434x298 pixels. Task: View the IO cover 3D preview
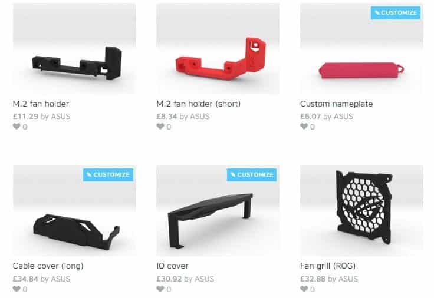tap(218, 211)
